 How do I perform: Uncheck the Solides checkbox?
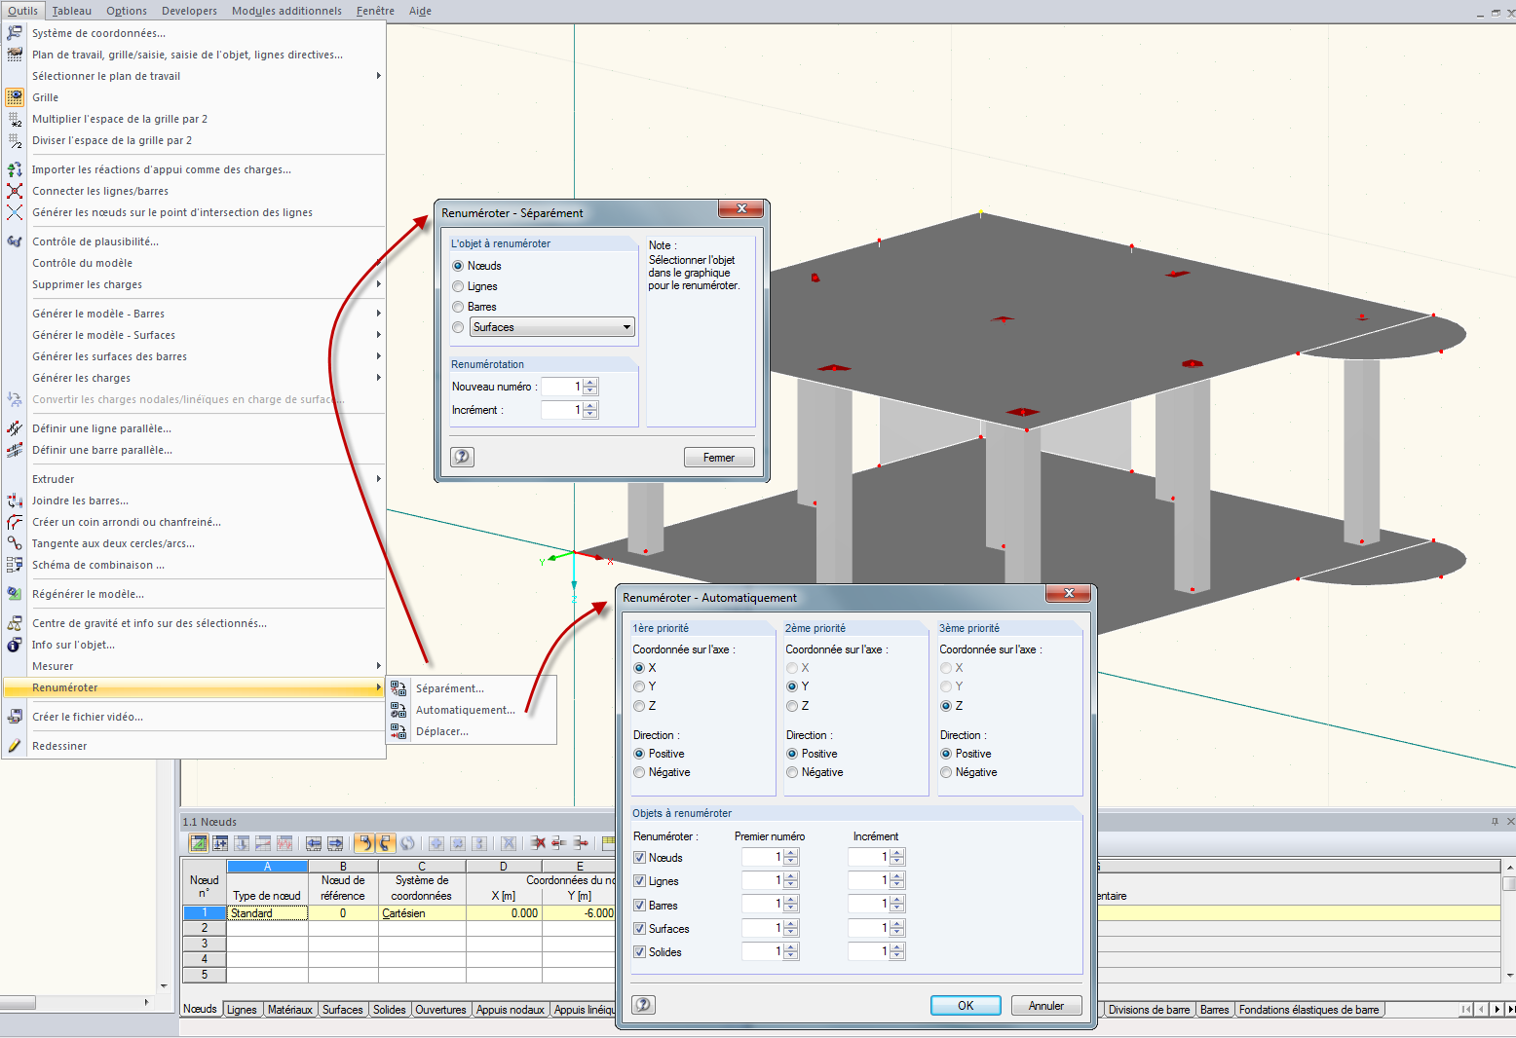tap(640, 952)
